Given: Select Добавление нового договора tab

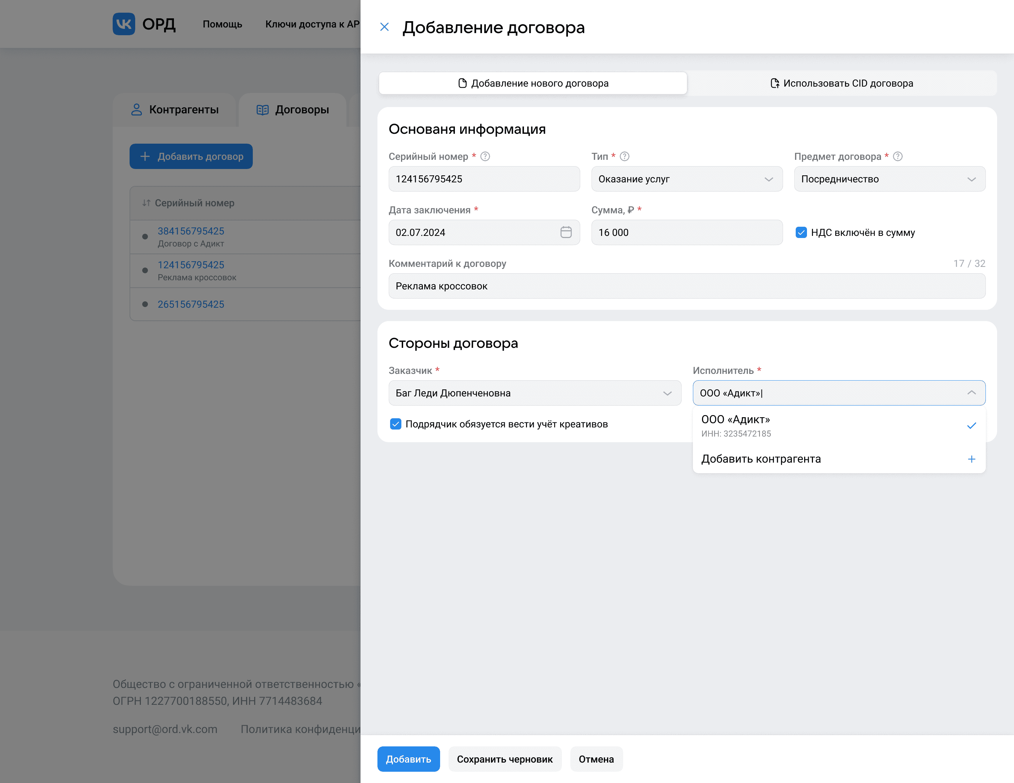Looking at the screenshot, I should (x=533, y=83).
